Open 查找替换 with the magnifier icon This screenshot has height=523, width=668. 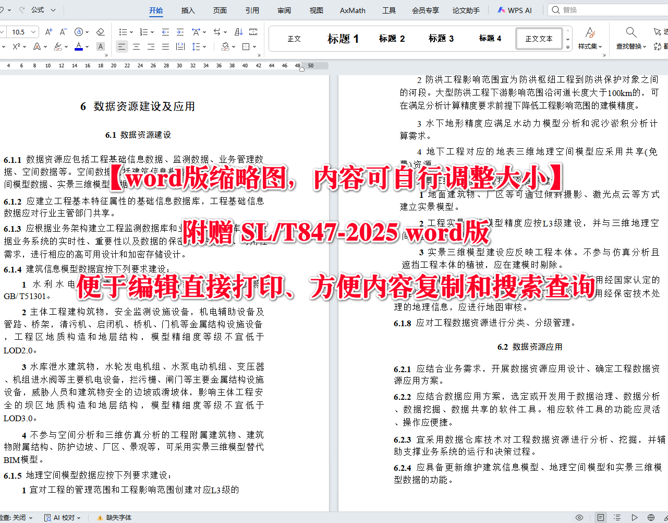point(630,31)
